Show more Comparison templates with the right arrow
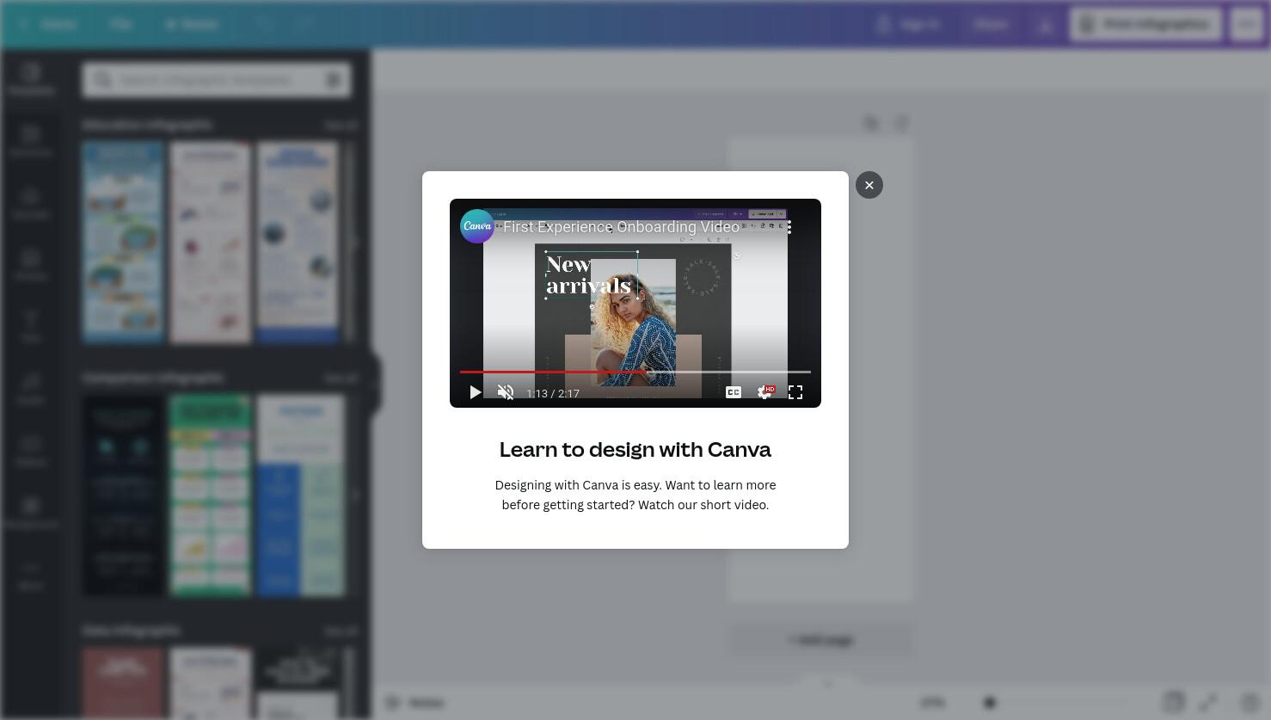The width and height of the screenshot is (1271, 720). tap(355, 495)
